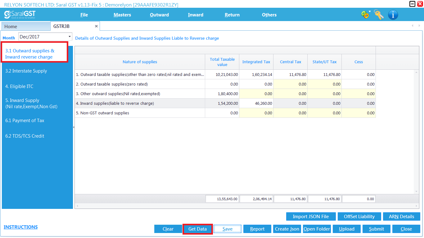Close the GSTR3B tab with x
The image size is (424, 238).
coord(96,26)
